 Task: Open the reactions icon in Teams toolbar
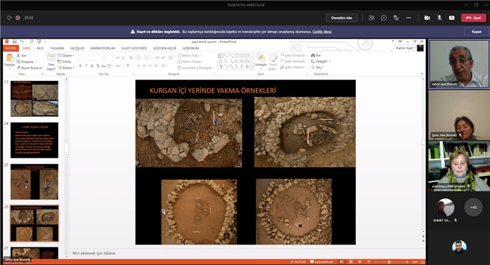[x=396, y=18]
